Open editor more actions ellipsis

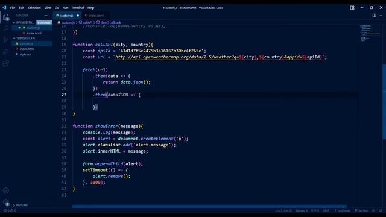381,16
